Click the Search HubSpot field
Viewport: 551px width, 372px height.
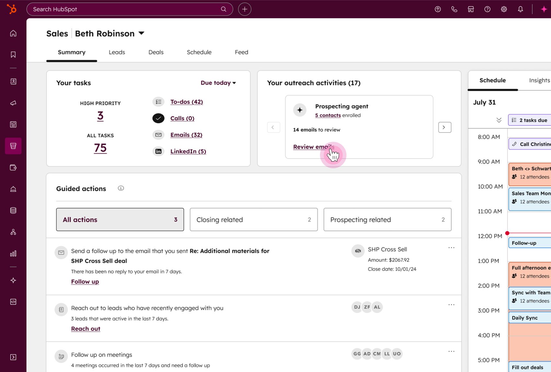[126, 9]
